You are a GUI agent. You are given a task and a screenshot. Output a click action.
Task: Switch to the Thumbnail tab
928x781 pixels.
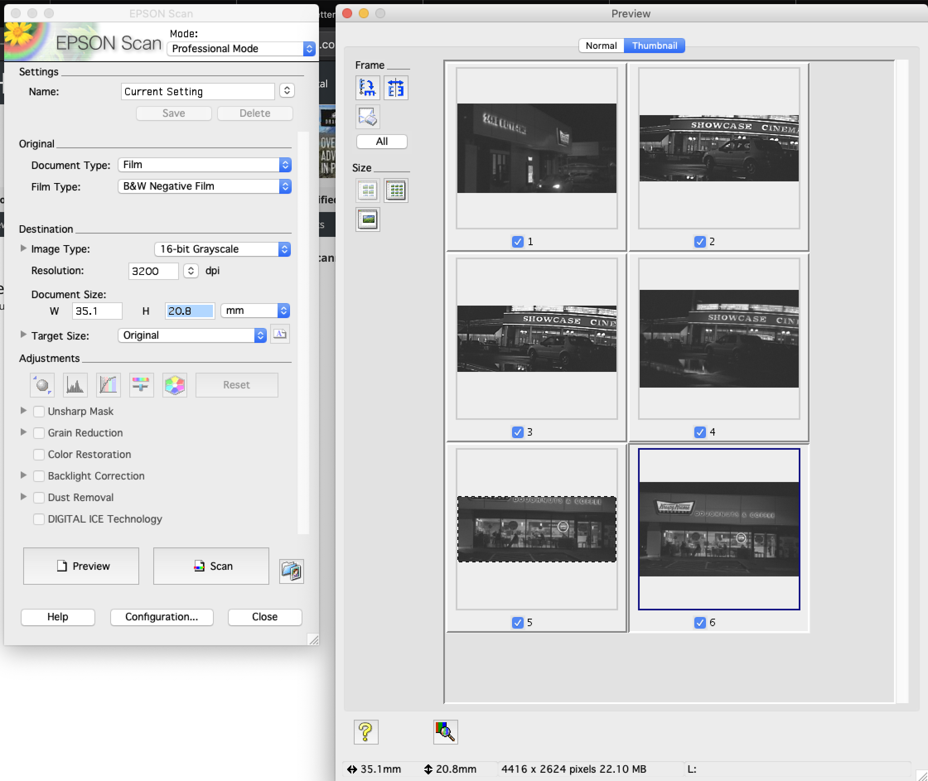coord(655,45)
